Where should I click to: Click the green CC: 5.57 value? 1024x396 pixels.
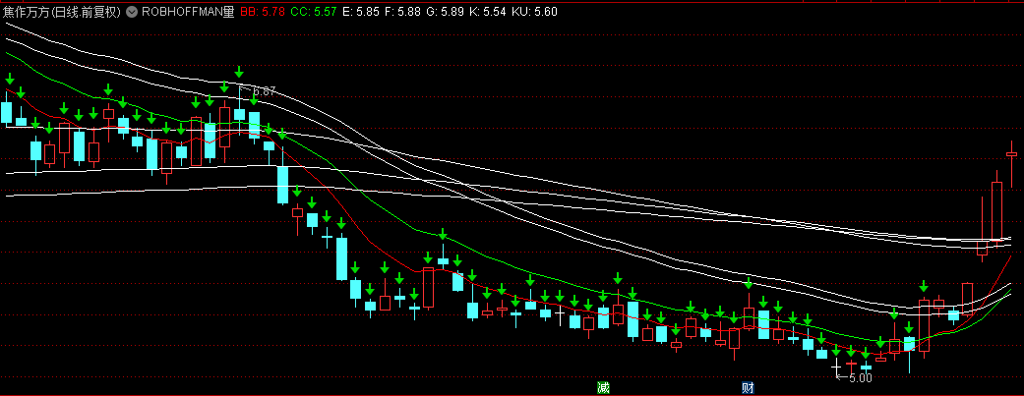tap(314, 12)
